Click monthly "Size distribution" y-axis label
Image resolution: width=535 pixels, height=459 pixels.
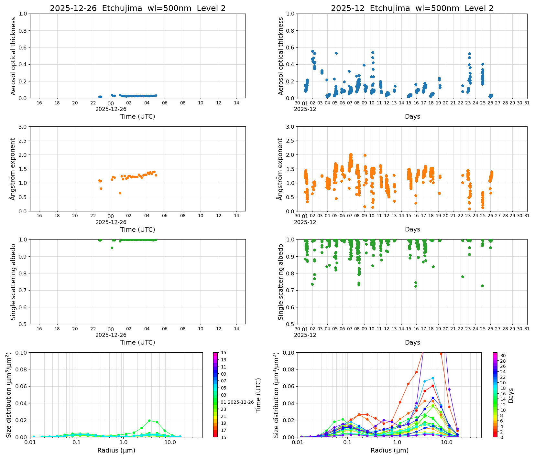276,395
